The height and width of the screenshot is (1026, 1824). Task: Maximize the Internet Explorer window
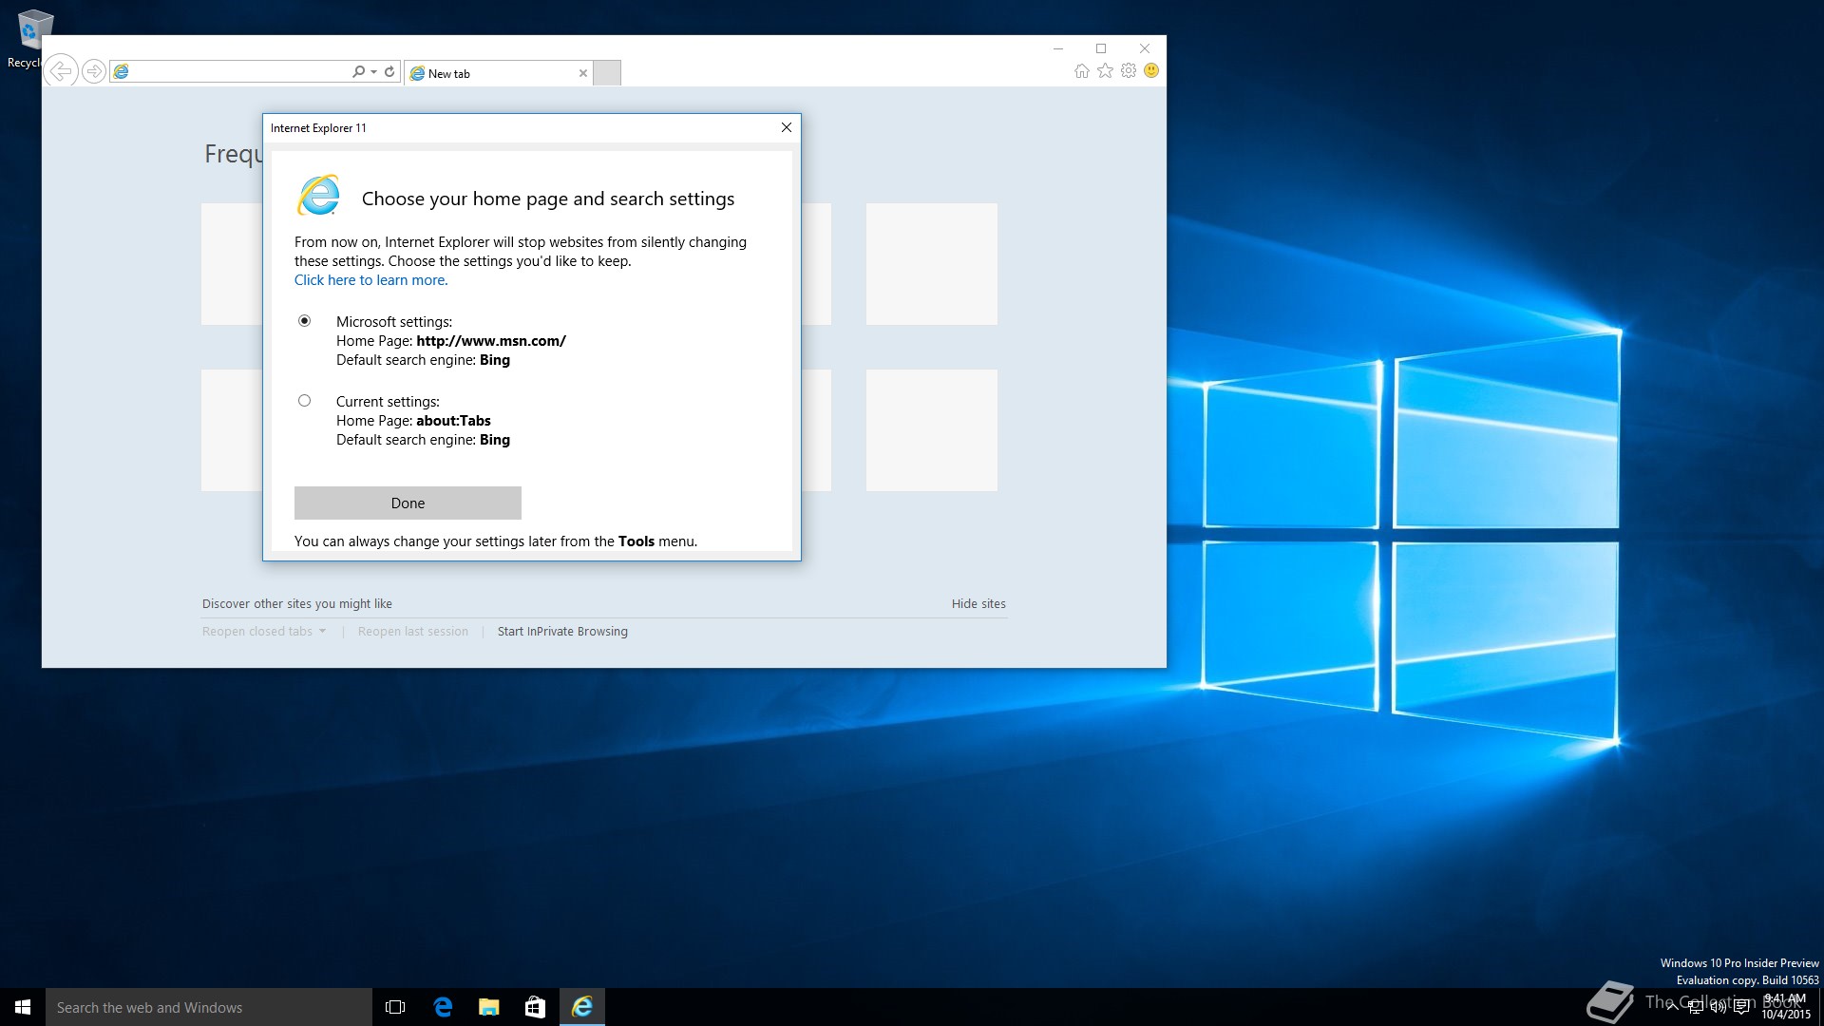[x=1101, y=48]
